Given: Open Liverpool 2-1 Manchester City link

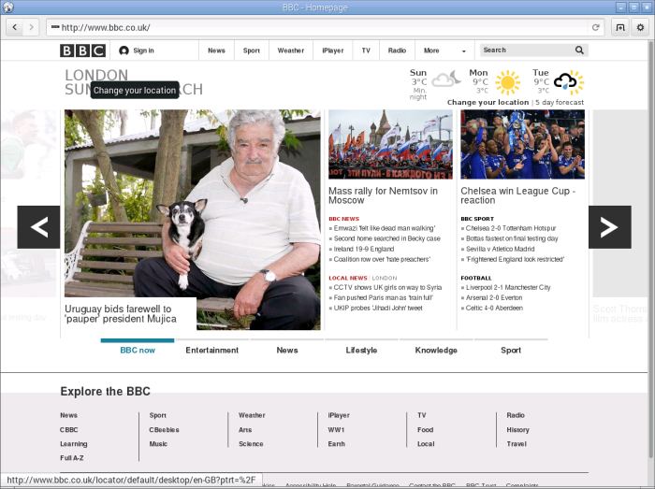Looking at the screenshot, I should pyautogui.click(x=508, y=287).
